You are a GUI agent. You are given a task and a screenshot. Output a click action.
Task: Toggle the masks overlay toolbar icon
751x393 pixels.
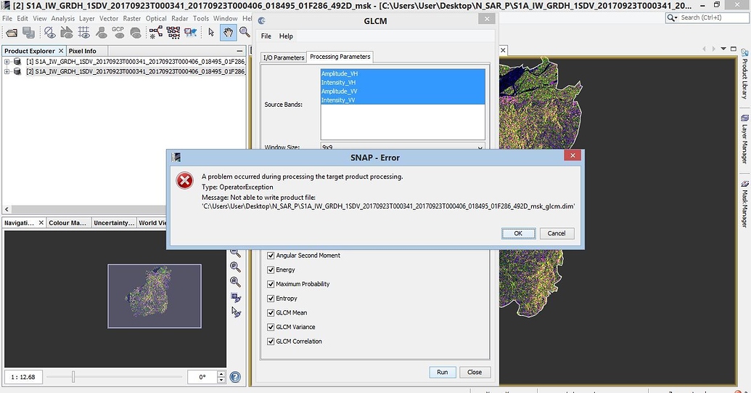point(136,33)
